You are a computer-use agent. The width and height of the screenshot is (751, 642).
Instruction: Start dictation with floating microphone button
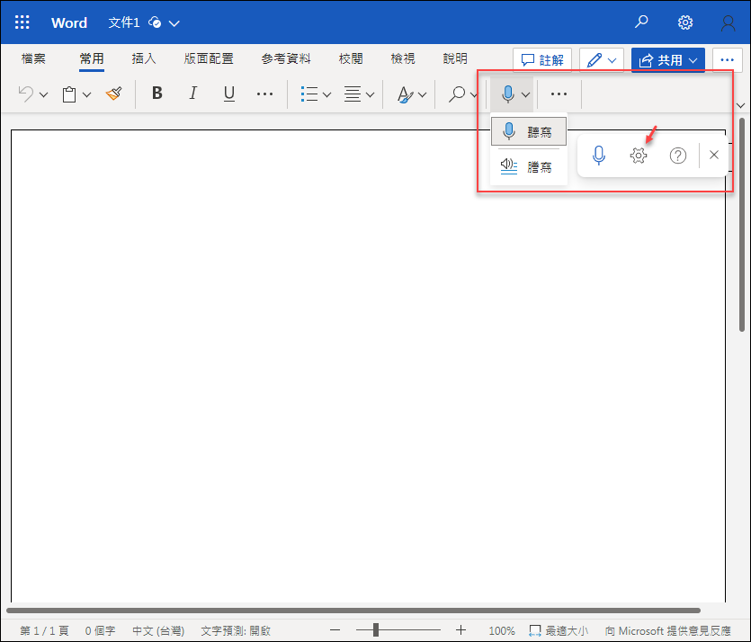[599, 156]
